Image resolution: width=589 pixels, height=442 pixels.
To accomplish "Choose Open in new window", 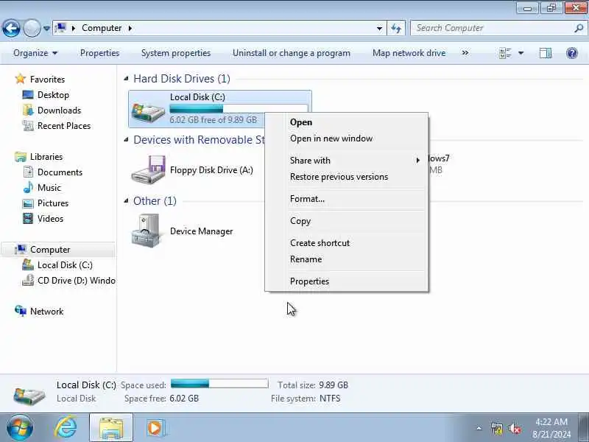I will pyautogui.click(x=331, y=138).
